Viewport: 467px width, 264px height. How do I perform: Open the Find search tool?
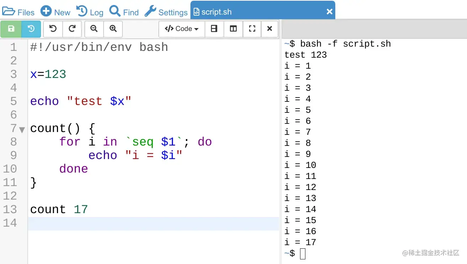[124, 11]
